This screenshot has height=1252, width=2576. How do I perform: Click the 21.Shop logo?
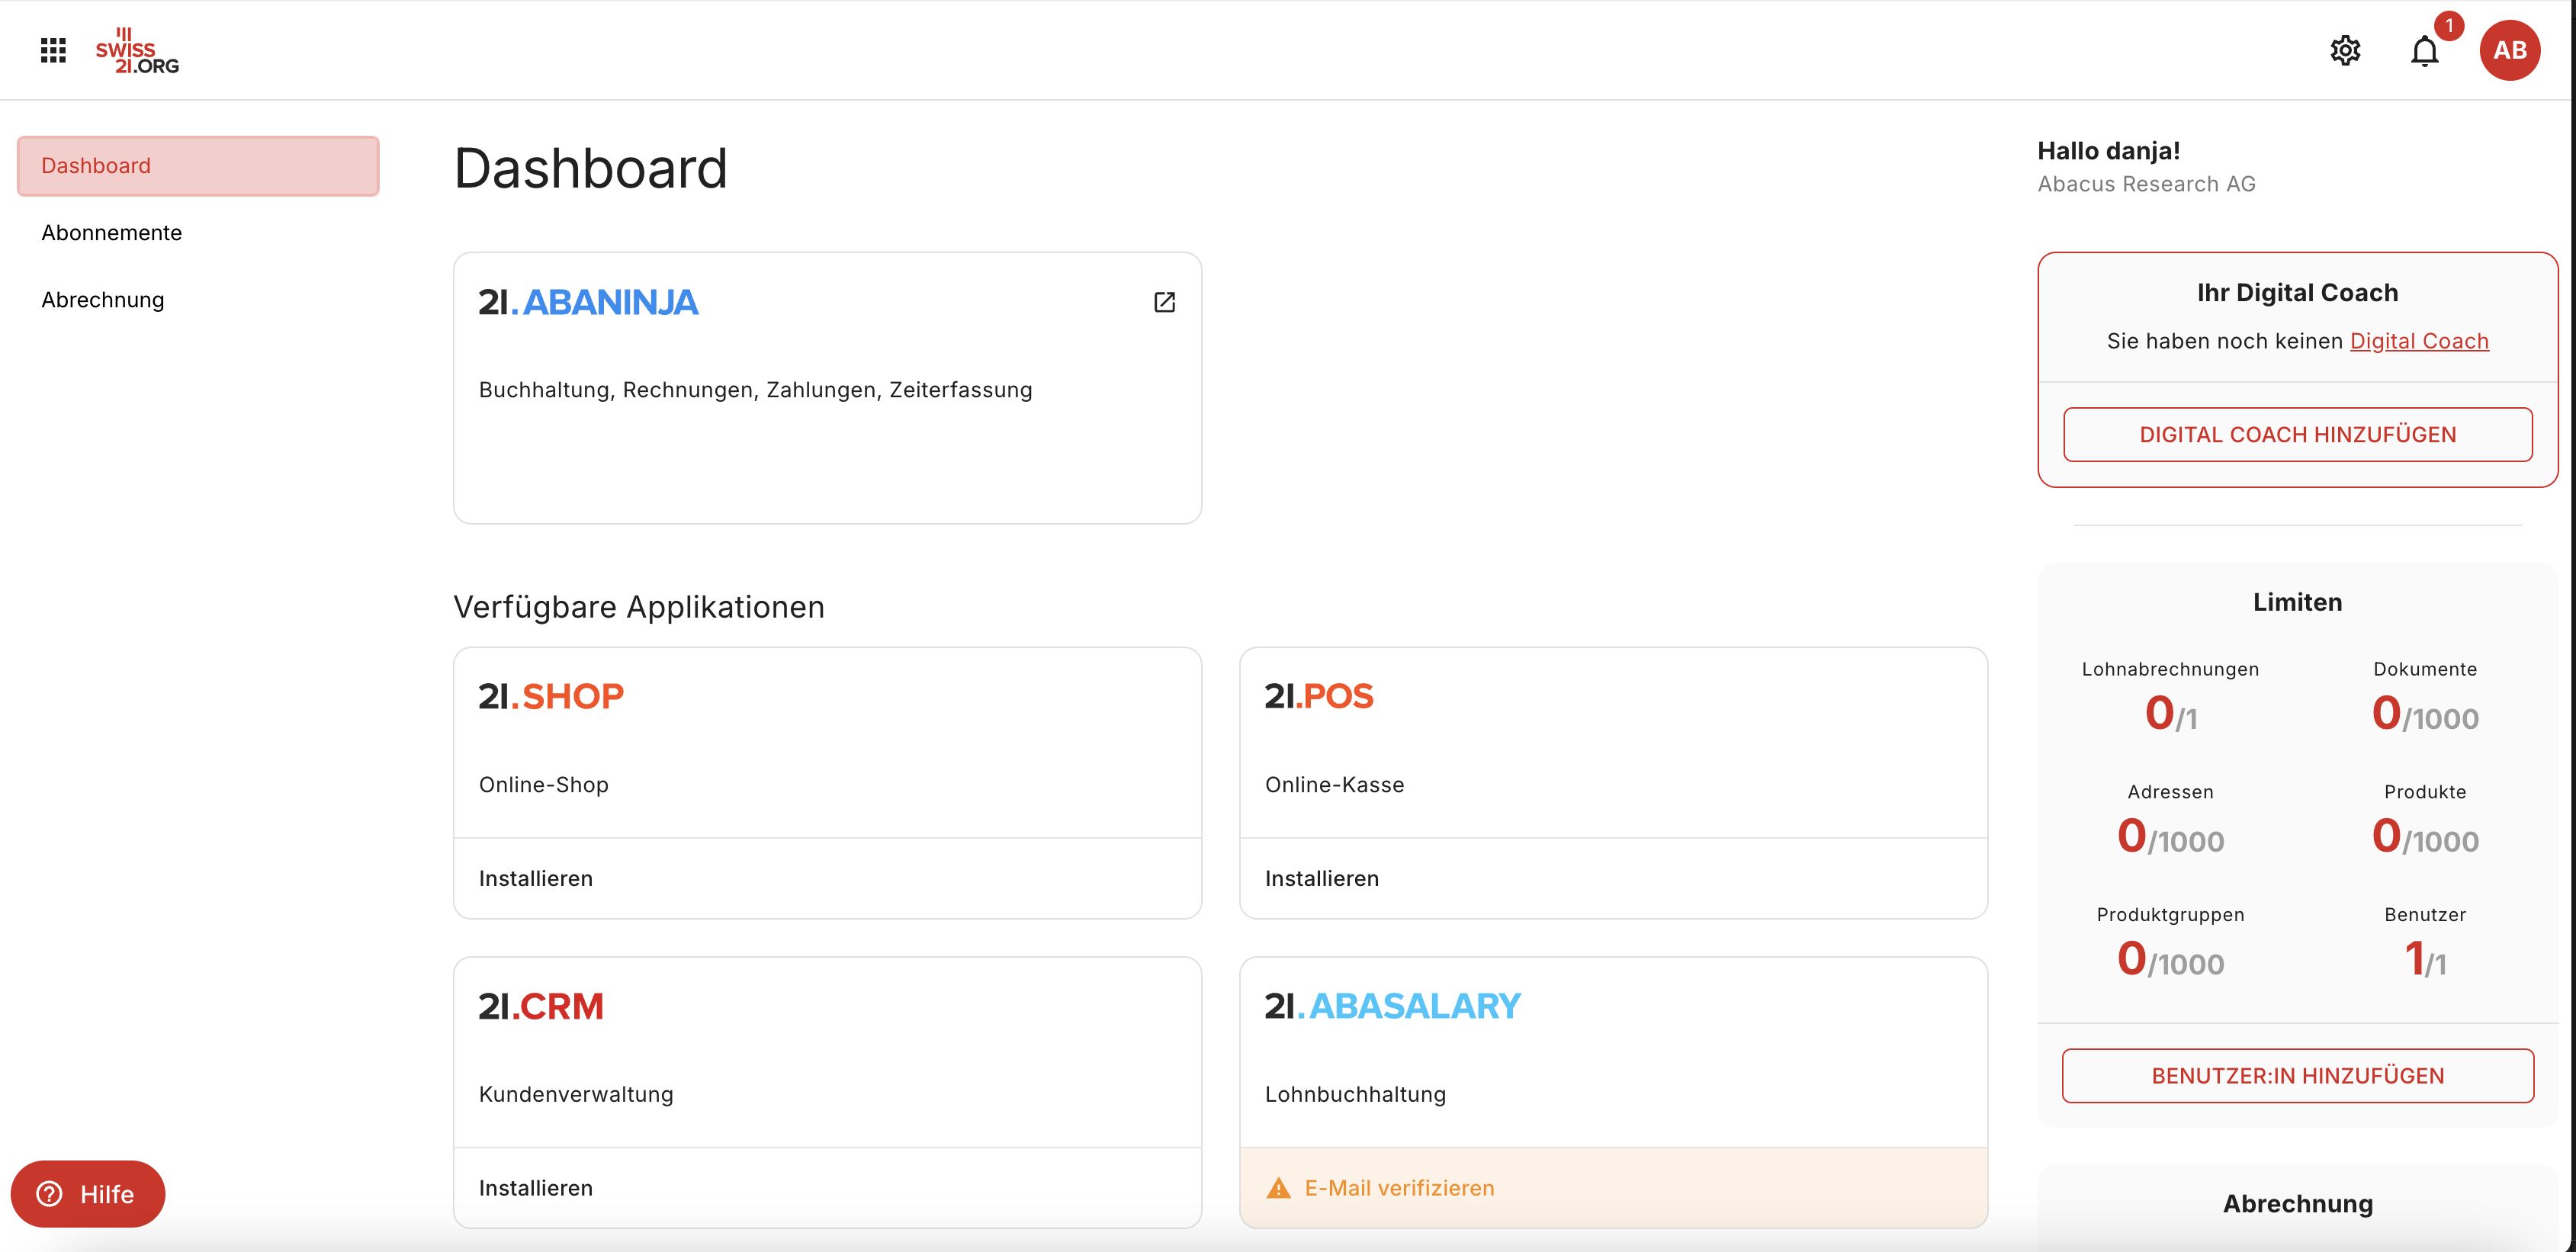[551, 696]
